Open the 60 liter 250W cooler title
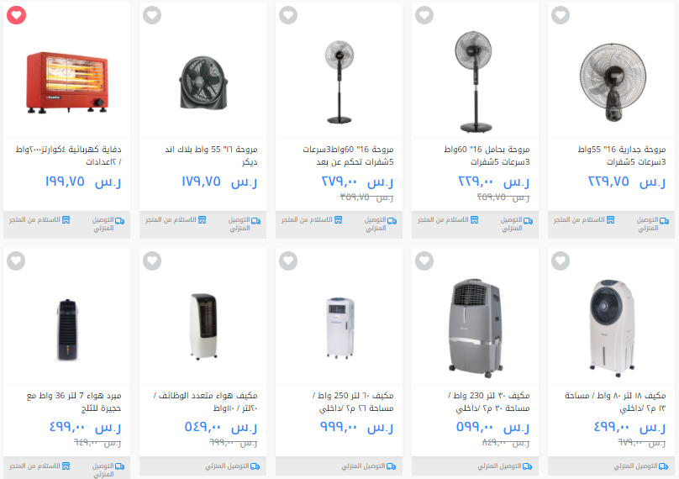The image size is (679, 479). 353,402
